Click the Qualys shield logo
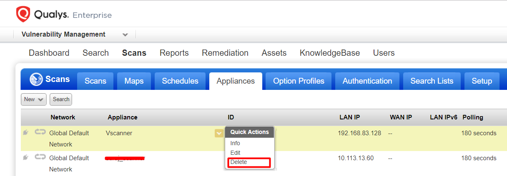 coord(23,15)
